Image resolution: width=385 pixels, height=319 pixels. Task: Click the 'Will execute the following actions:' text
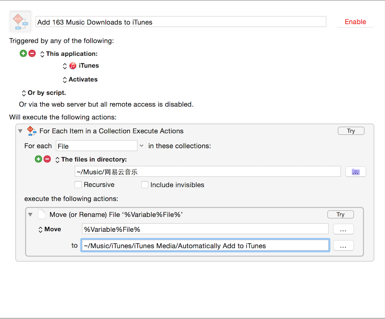point(63,117)
